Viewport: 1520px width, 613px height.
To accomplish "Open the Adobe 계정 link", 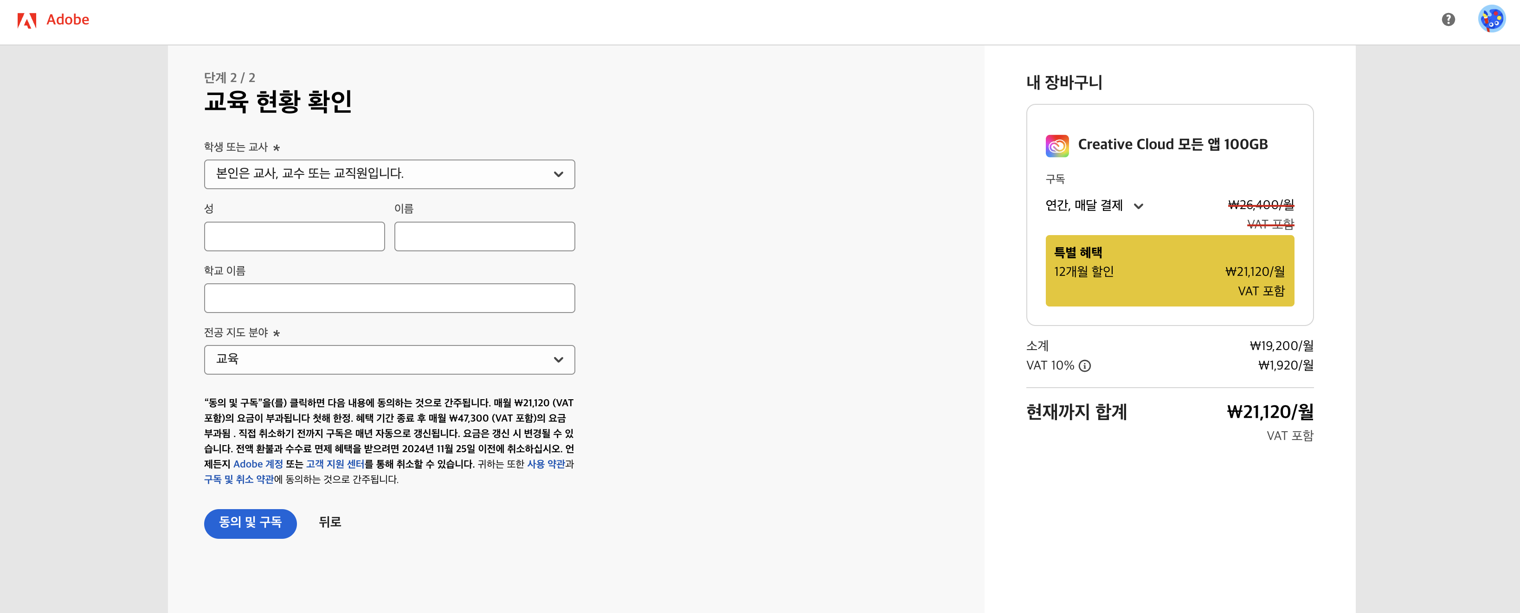I will (258, 465).
